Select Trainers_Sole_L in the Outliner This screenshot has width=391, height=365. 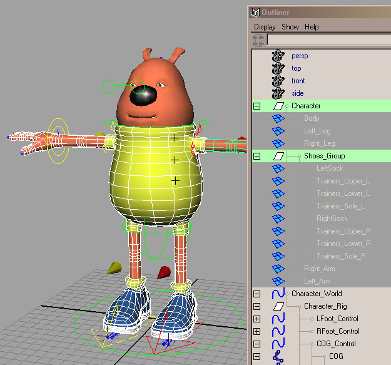pyautogui.click(x=340, y=206)
